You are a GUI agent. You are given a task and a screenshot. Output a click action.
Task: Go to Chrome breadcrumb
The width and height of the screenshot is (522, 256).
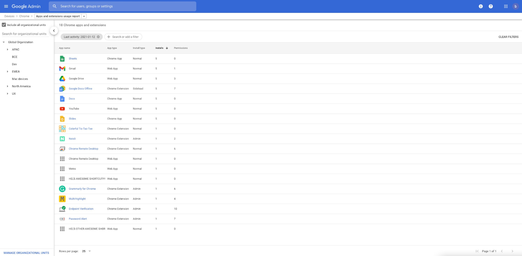[24, 16]
